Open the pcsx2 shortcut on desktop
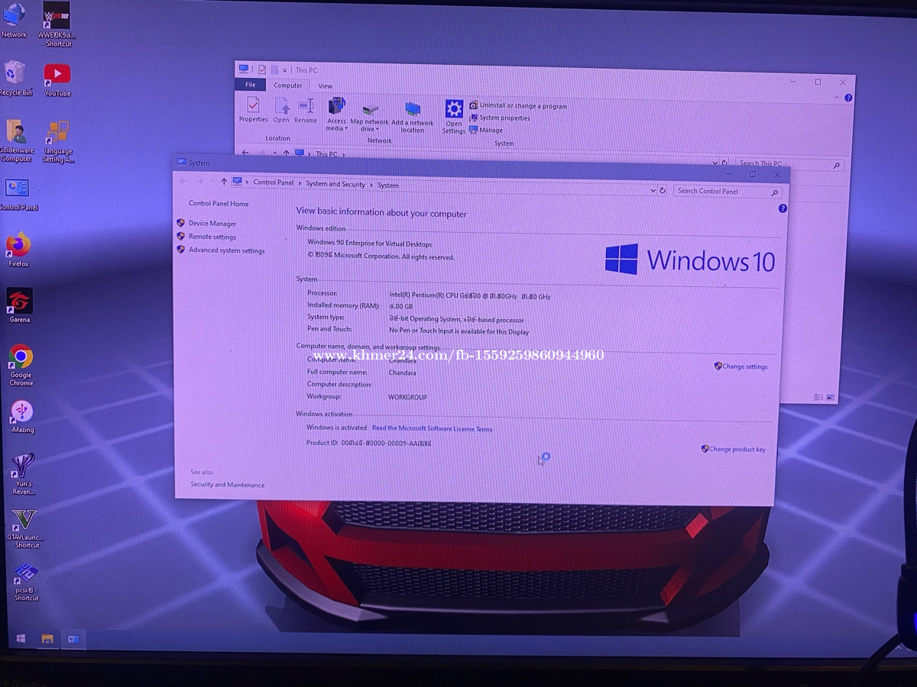Image resolution: width=917 pixels, height=687 pixels. click(x=26, y=582)
